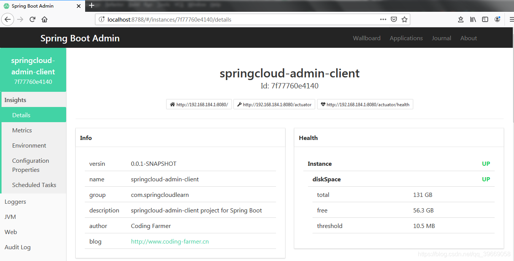
Task: Click the Spring Boot Admin header title
Action: [80, 38]
